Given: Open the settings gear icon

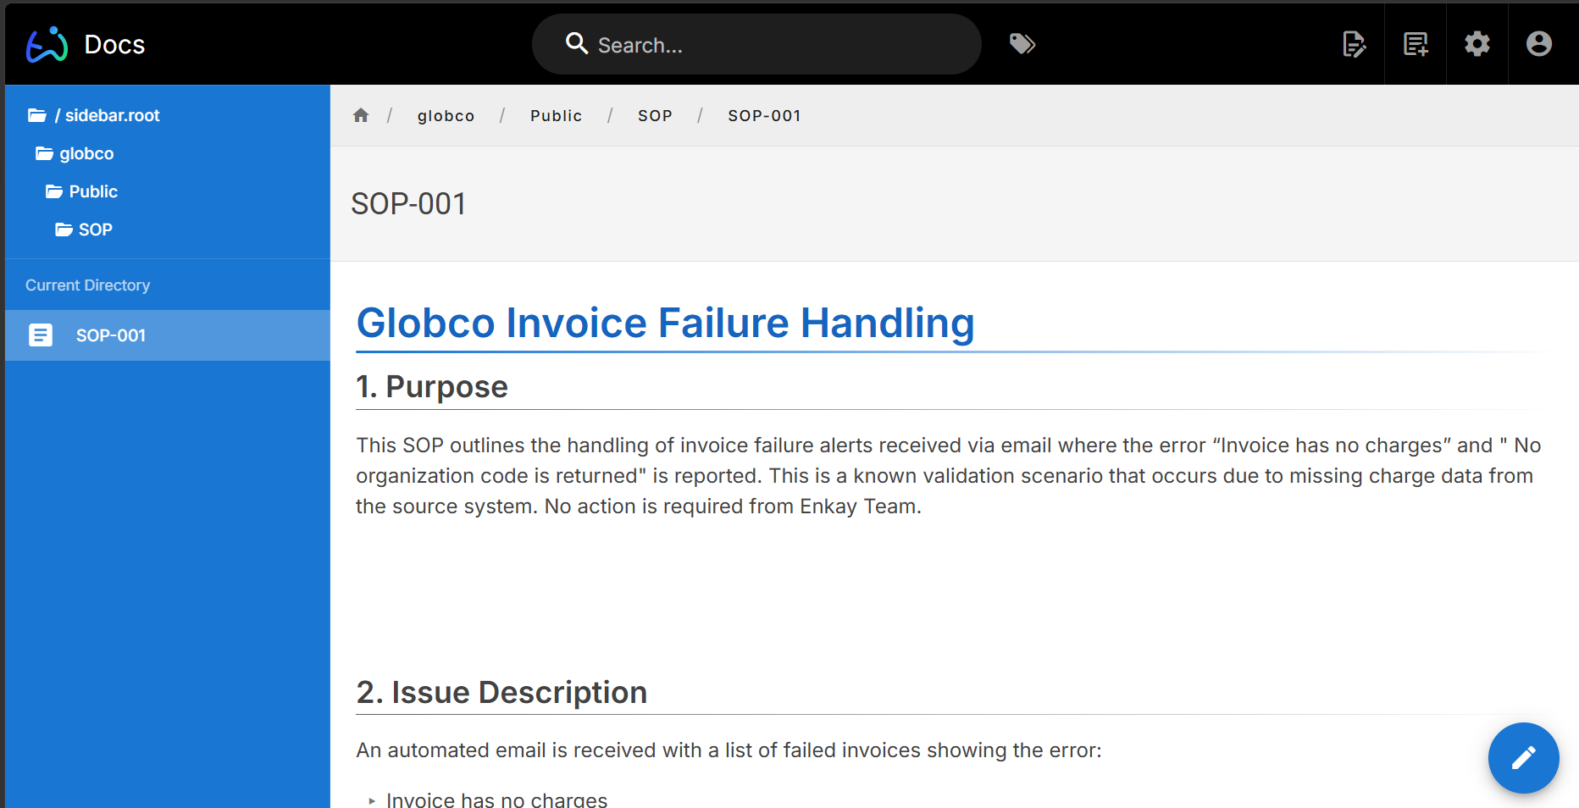Looking at the screenshot, I should click(x=1477, y=44).
